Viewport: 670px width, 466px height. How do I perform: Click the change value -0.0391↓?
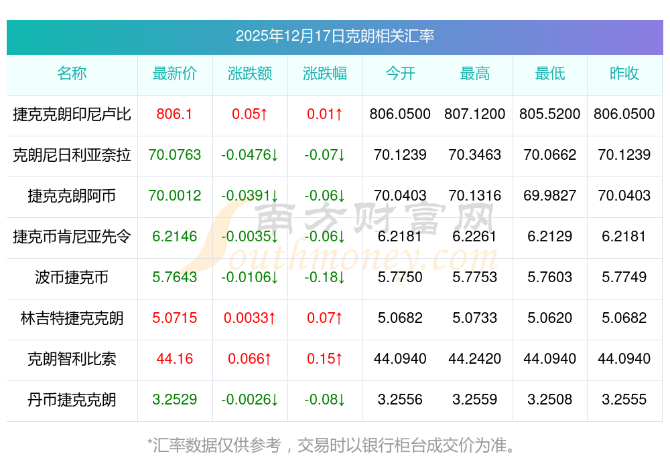(x=250, y=196)
